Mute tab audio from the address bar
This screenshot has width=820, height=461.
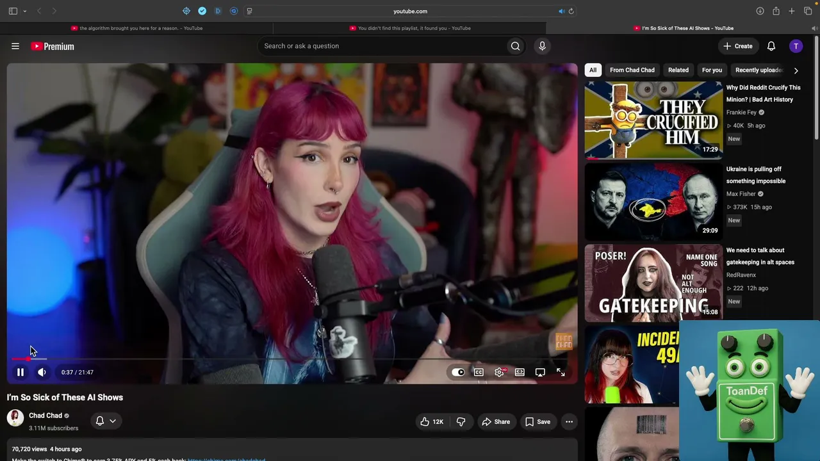(561, 11)
